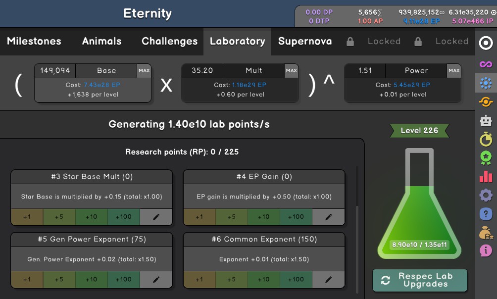Buy one Power level for 5.45e29 EP
The height and width of the screenshot is (299, 497).
point(402,90)
